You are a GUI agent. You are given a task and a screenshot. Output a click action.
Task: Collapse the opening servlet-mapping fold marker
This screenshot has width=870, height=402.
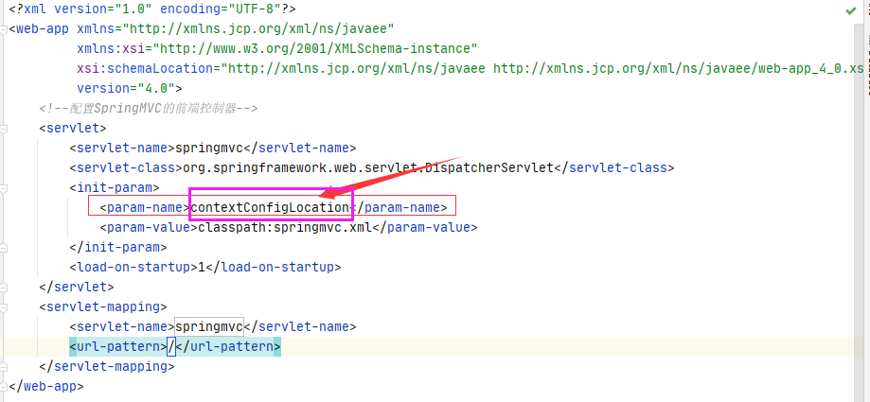(x=4, y=307)
